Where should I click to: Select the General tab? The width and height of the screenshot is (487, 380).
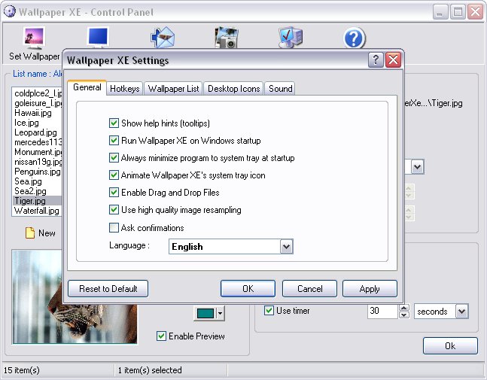tap(87, 87)
